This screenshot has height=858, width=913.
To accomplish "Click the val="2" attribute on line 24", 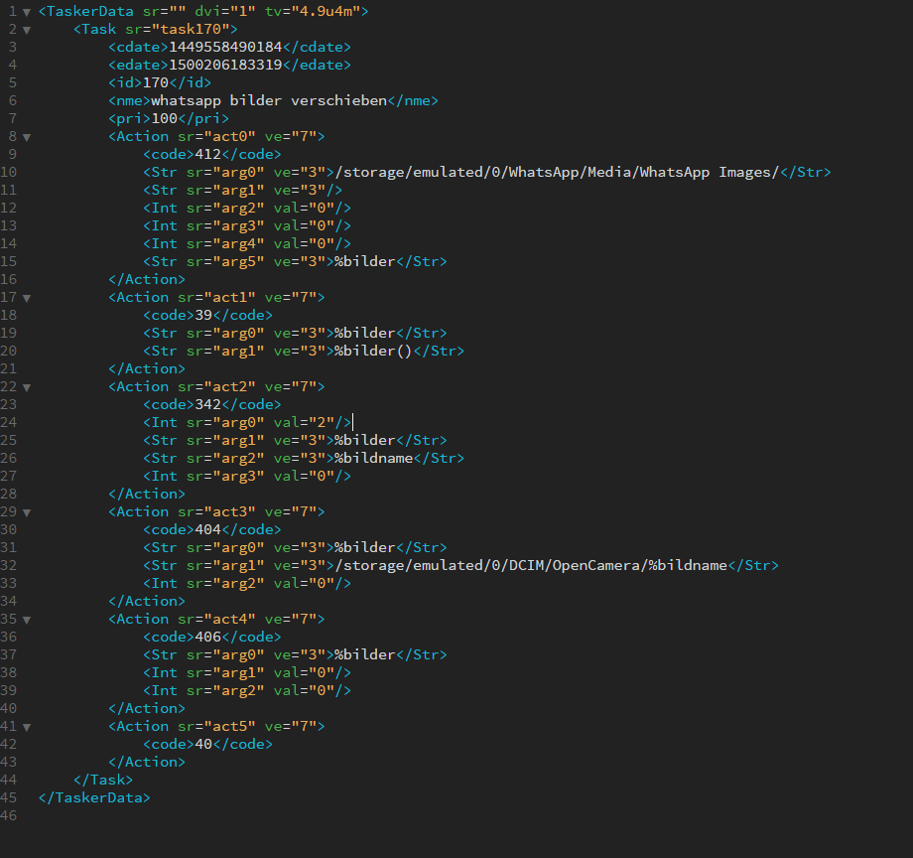I will 304,422.
